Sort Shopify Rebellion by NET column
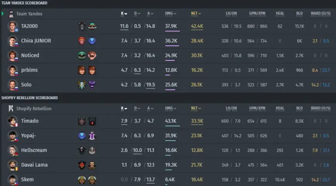 (196, 108)
